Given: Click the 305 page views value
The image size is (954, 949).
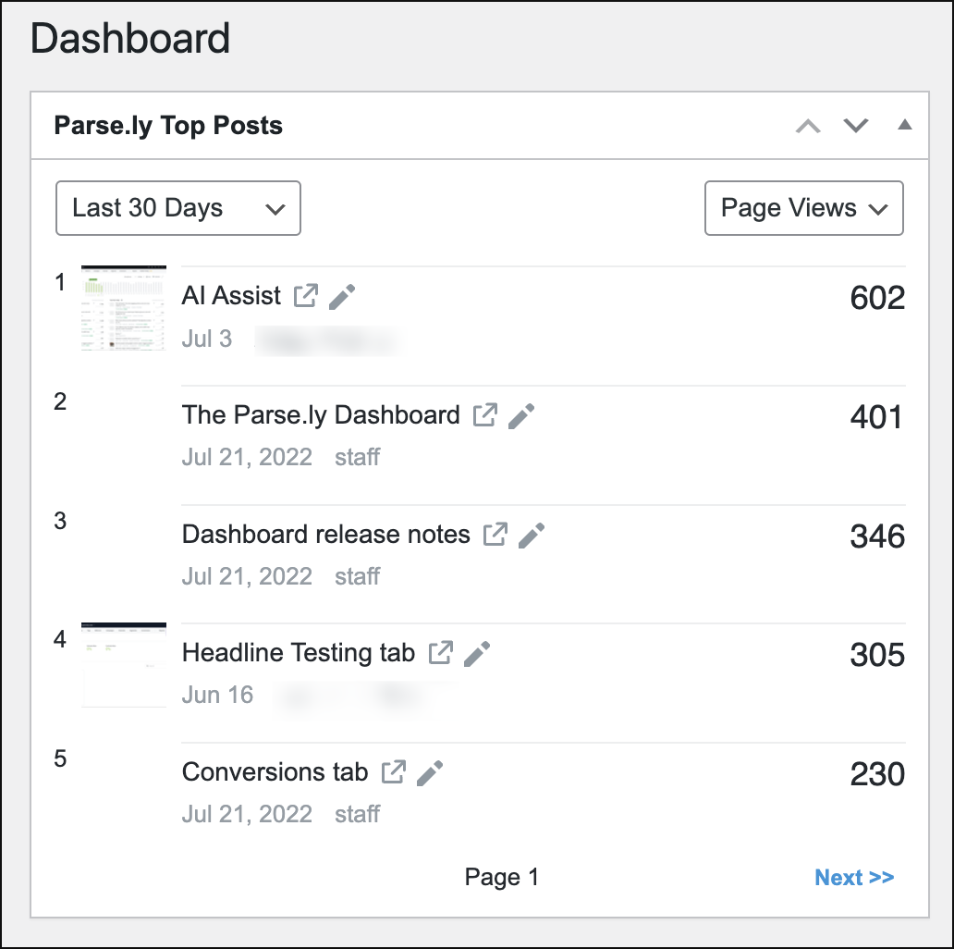Looking at the screenshot, I should [877, 655].
